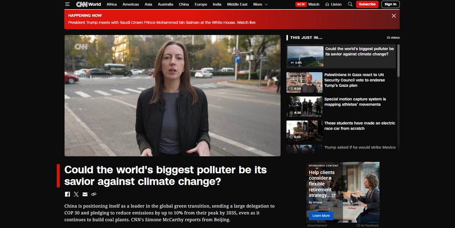Click Learn More on Athene ad

[321, 215]
